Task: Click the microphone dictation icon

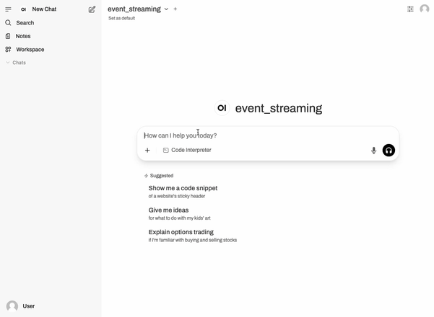Action: coord(373,151)
